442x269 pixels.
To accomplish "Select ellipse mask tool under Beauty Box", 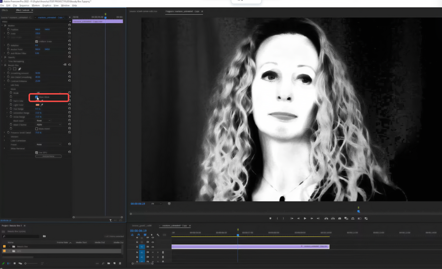I will coord(10,69).
